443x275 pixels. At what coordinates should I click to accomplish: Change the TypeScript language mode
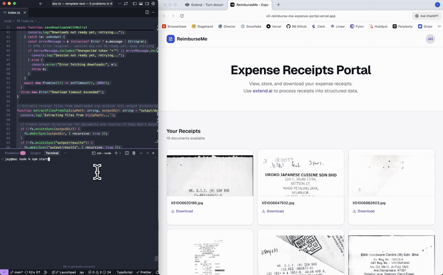pyautogui.click(x=125, y=272)
